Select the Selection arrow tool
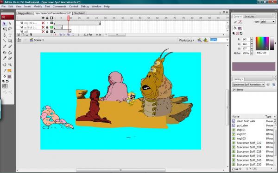 coord(5,24)
